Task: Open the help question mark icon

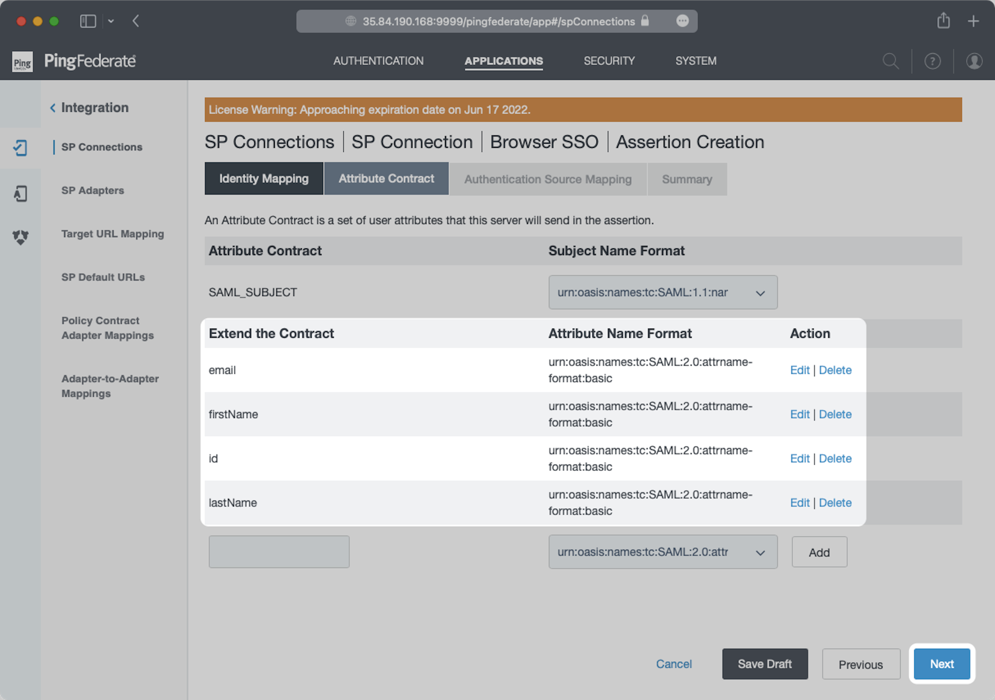Action: (932, 61)
